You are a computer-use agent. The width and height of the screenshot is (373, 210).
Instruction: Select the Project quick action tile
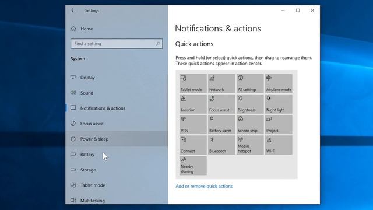(x=279, y=124)
